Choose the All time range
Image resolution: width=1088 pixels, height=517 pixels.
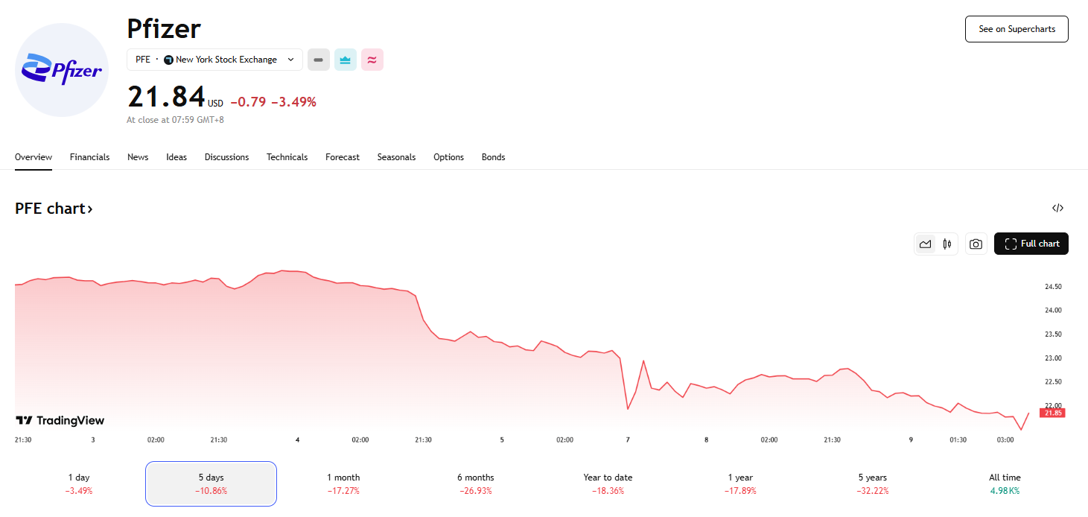[1005, 483]
